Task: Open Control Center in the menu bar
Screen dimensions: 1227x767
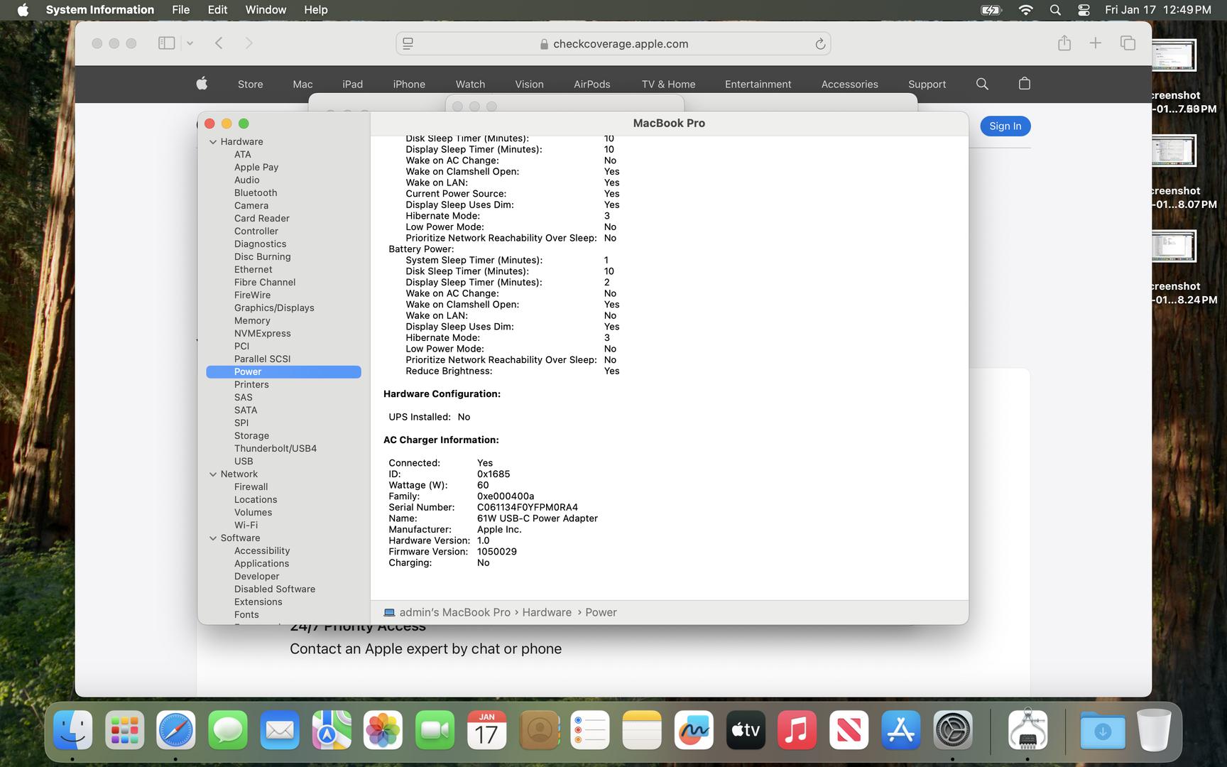Action: pyautogui.click(x=1084, y=10)
